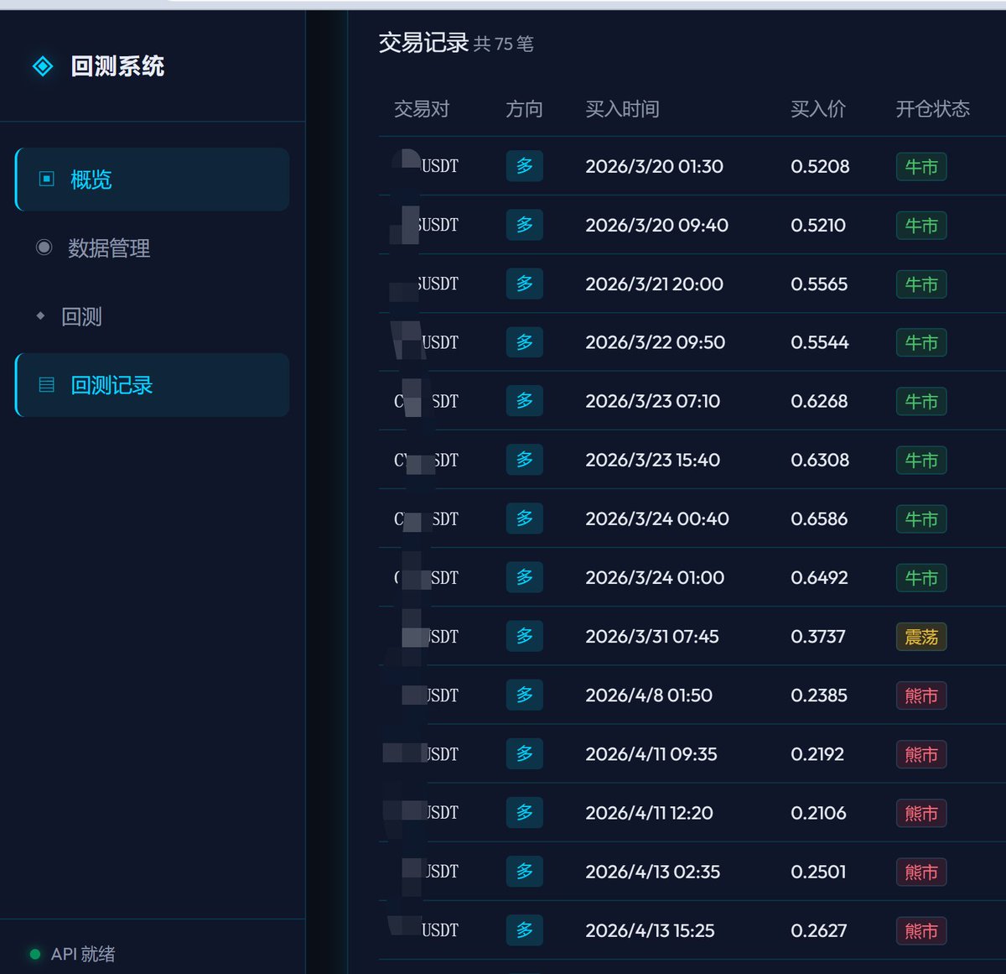1006x974 pixels.
Task: Click the 多 badge in the 2026/3/20 01:30 row
Action: tap(525, 166)
